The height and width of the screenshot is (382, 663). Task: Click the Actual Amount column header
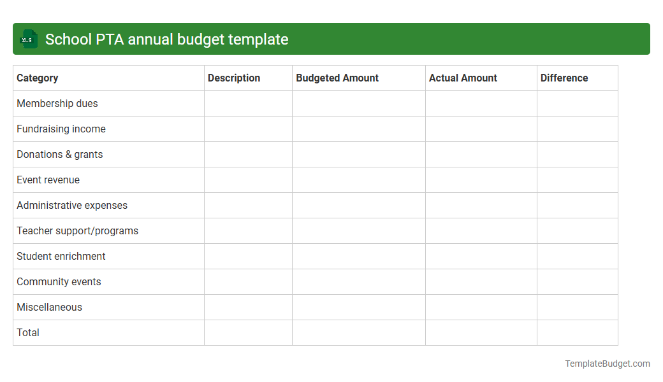[463, 78]
